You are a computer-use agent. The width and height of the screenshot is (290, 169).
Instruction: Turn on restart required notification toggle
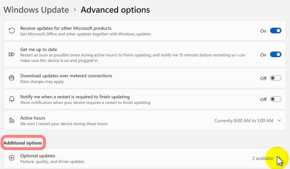tap(275, 99)
